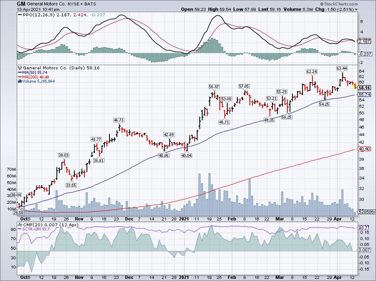The height and width of the screenshot is (281, 376).
Task: Click the 50M volume axis label
Action: click(11, 183)
